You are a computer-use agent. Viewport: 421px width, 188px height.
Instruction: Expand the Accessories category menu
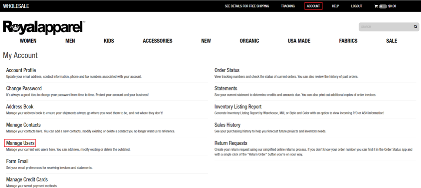pyautogui.click(x=157, y=41)
